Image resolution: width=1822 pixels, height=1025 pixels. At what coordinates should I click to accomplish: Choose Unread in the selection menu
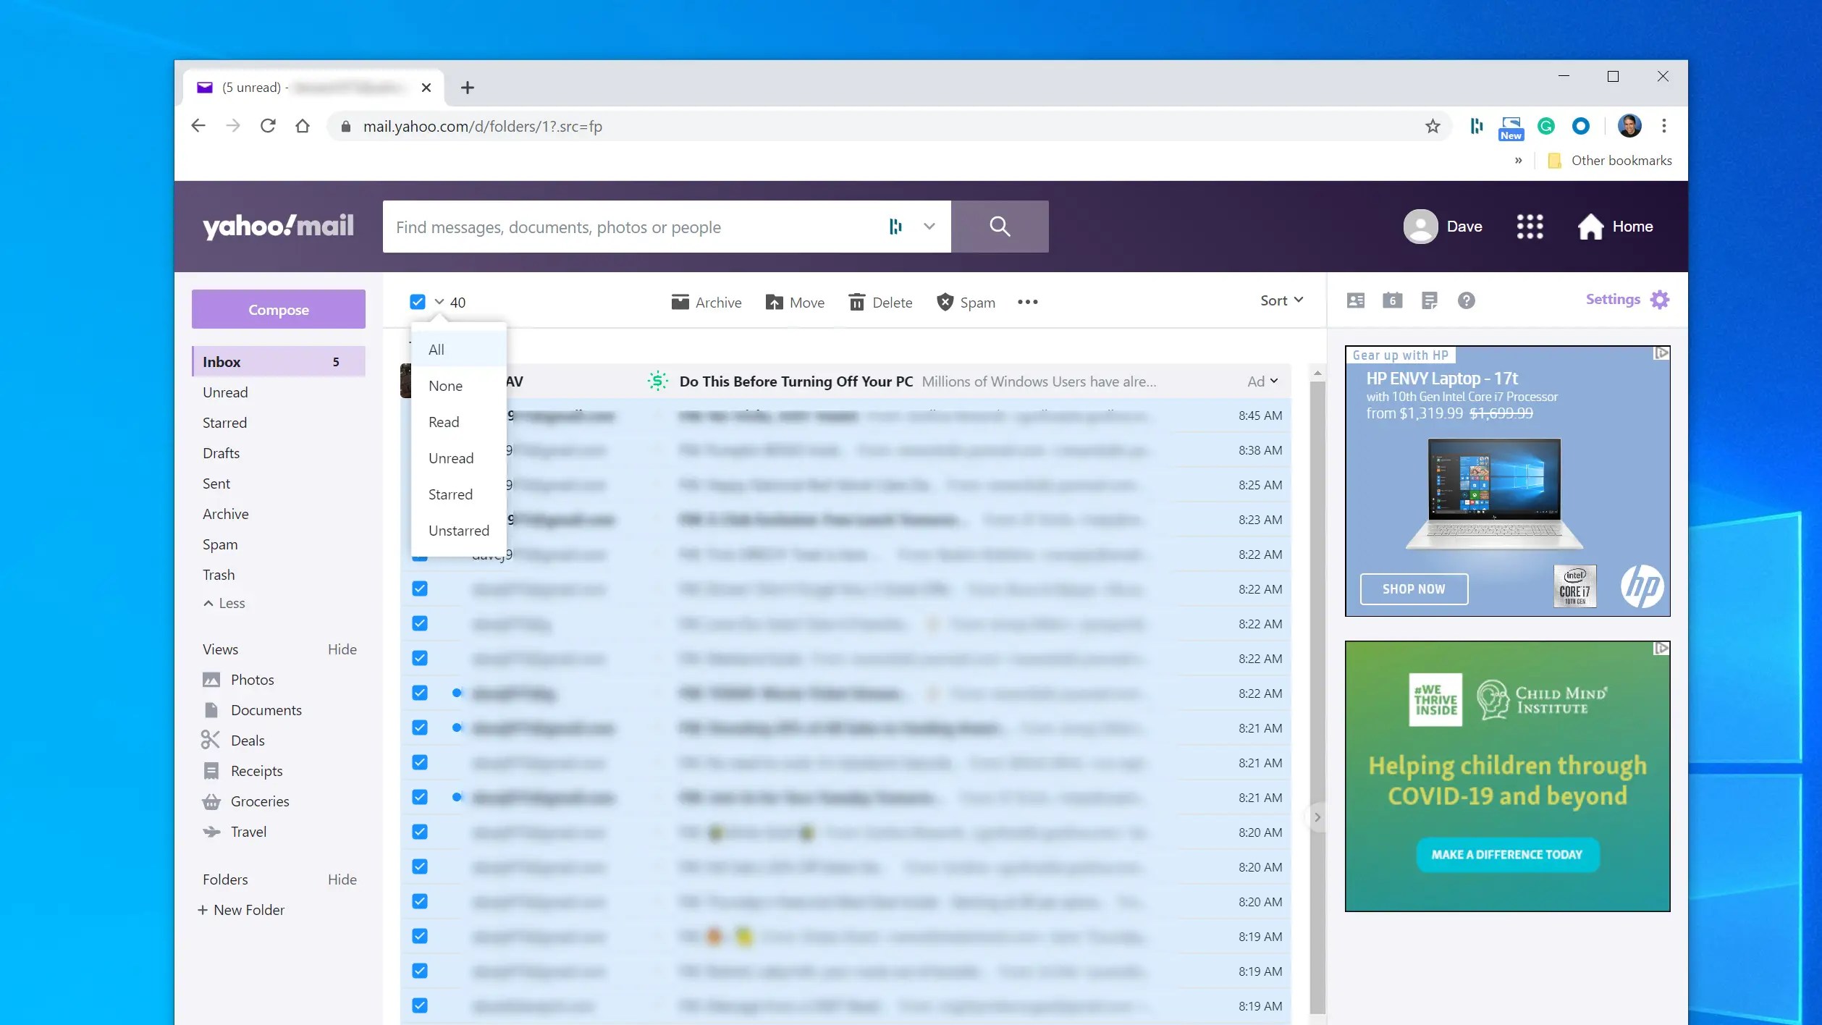[x=450, y=458]
